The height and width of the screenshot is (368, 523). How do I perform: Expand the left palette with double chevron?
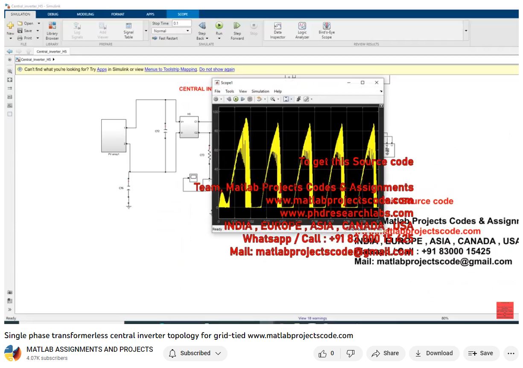click(x=10, y=310)
